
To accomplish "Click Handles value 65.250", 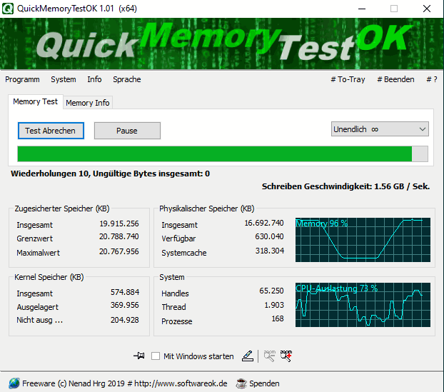I will point(271,291).
